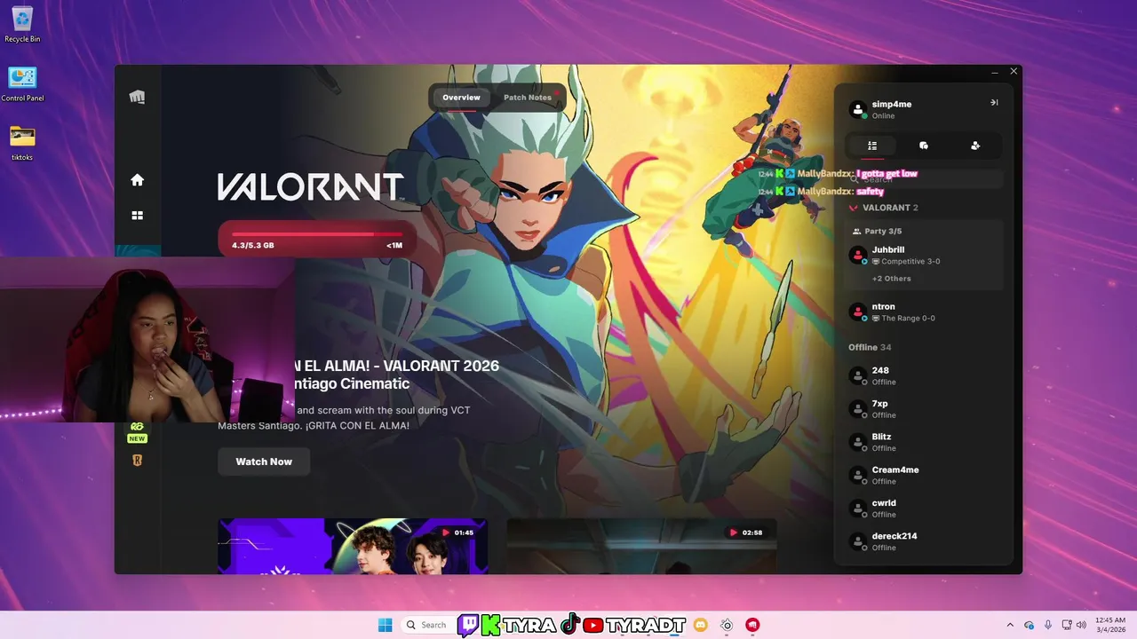Collapse the friends panel with arrow icon
This screenshot has height=639, width=1137.
tap(994, 103)
